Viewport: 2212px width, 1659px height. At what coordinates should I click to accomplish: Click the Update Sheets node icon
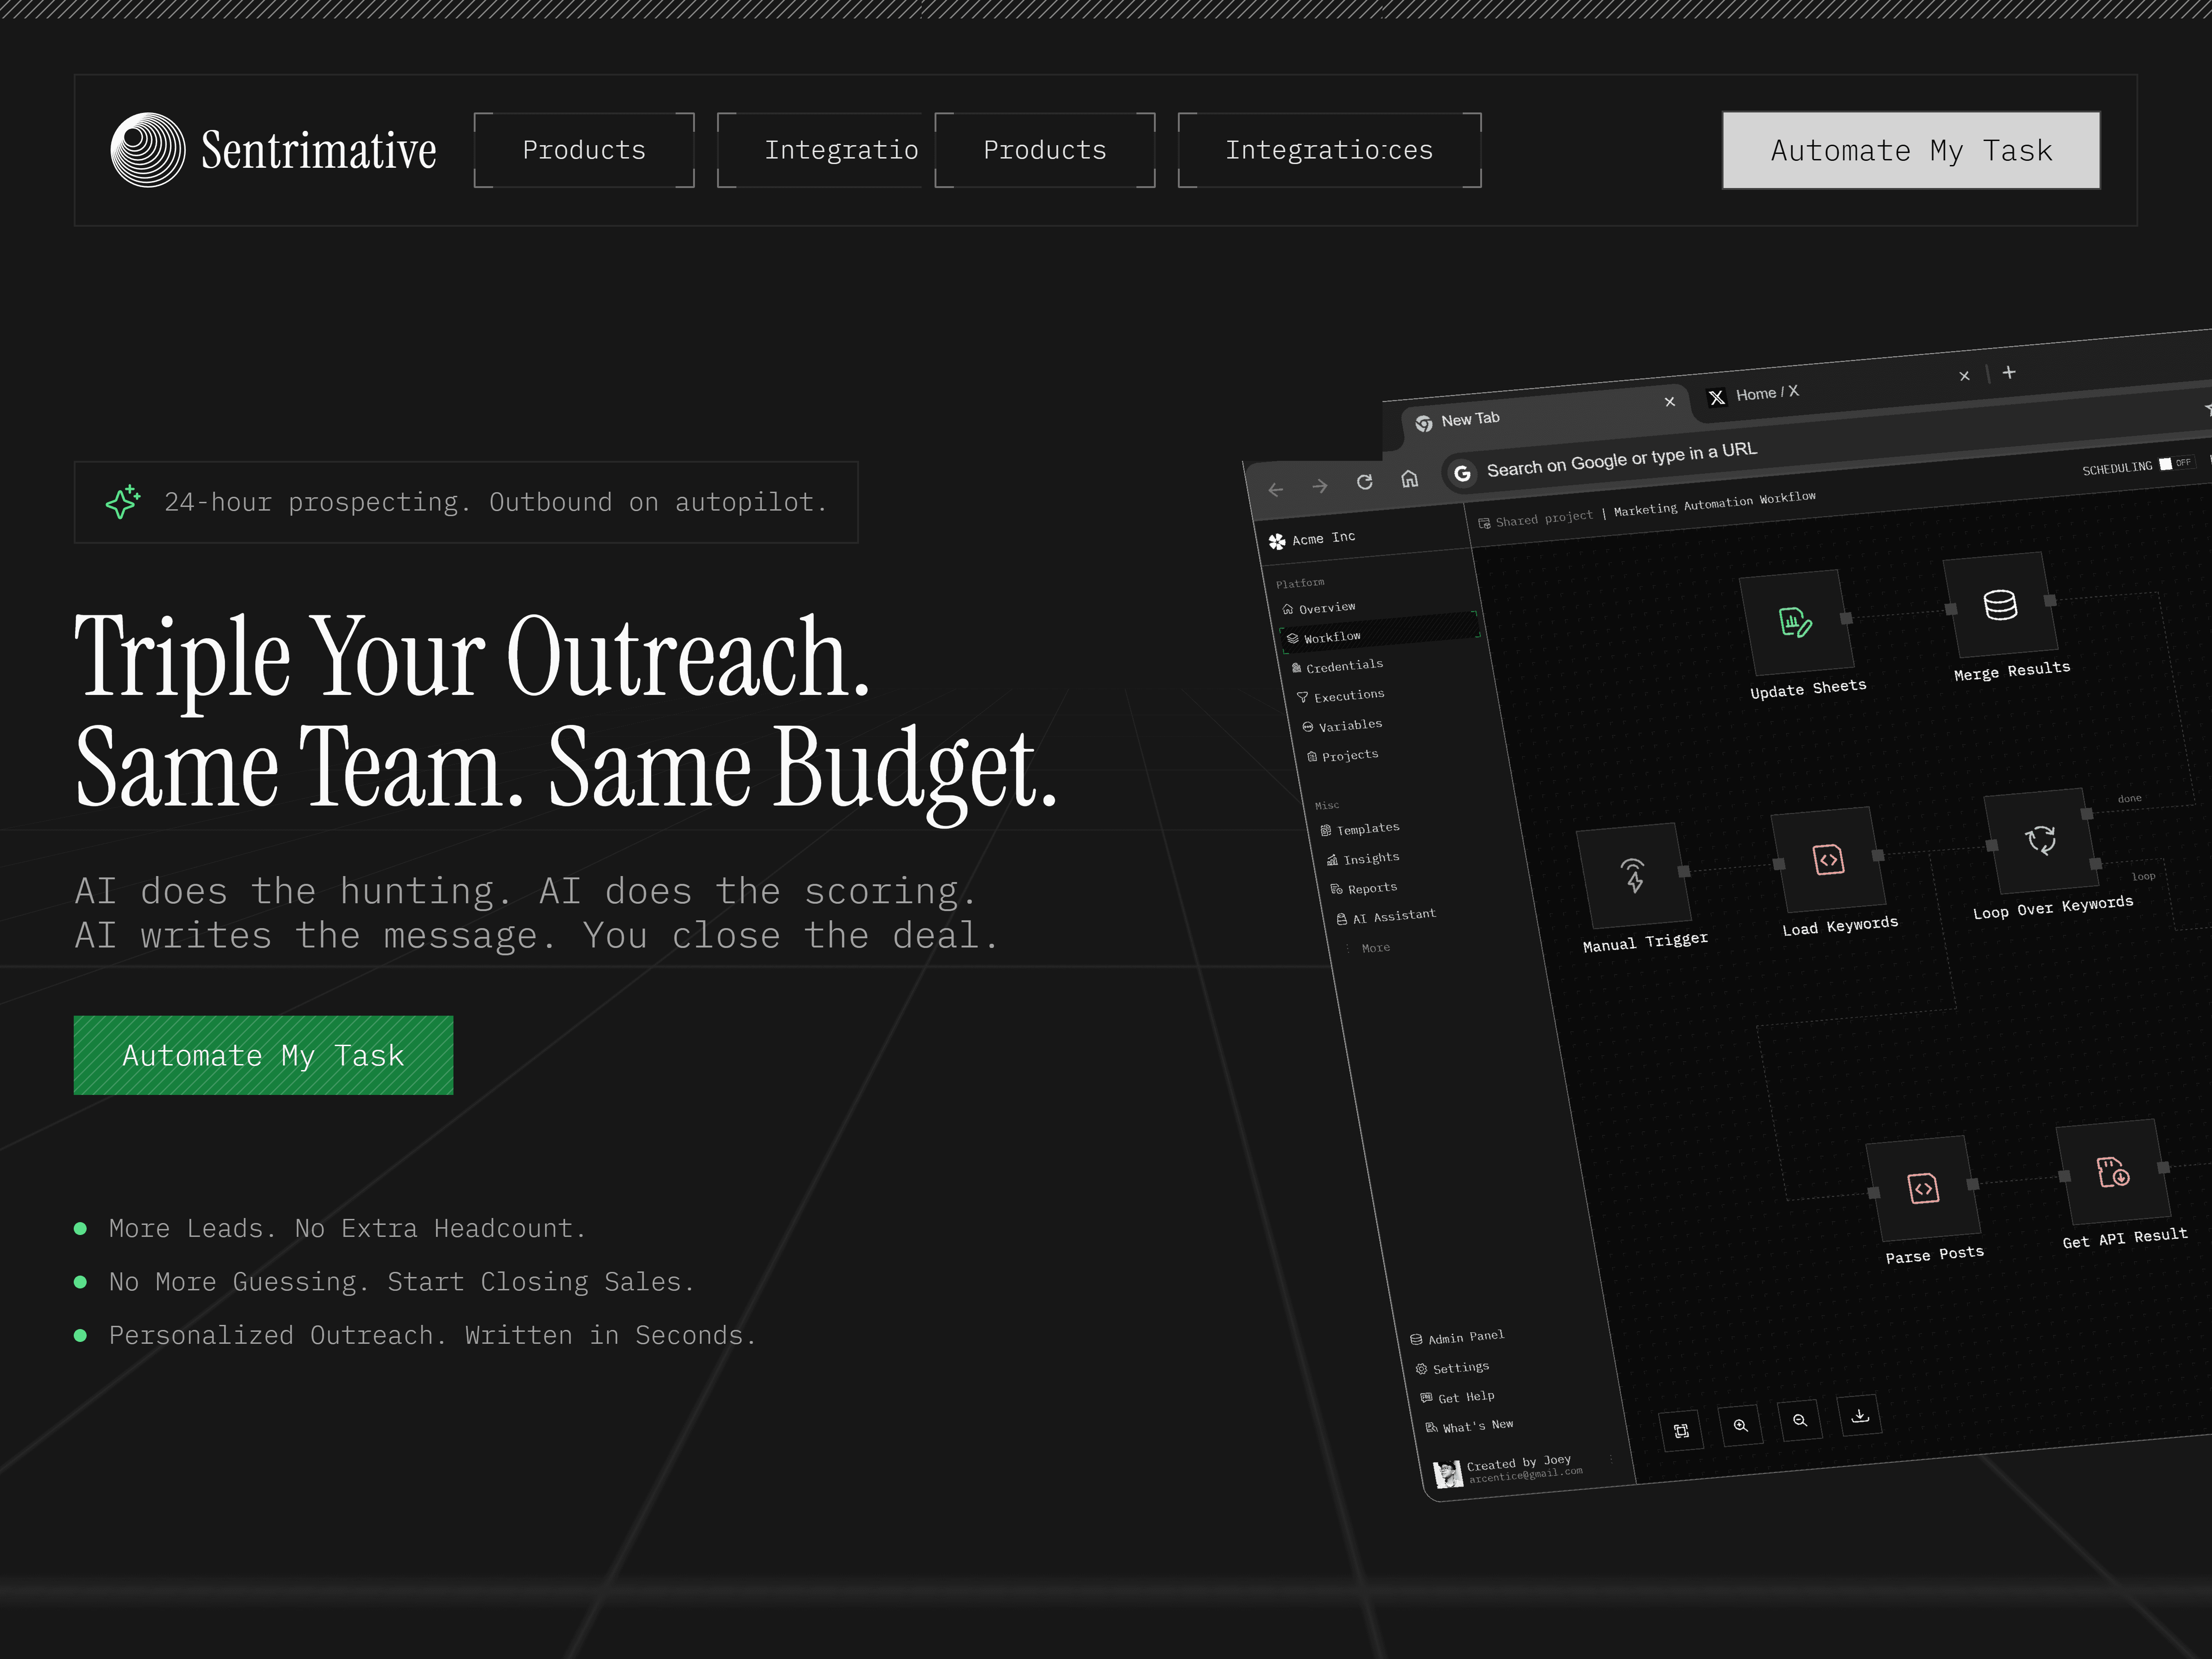pos(1796,622)
